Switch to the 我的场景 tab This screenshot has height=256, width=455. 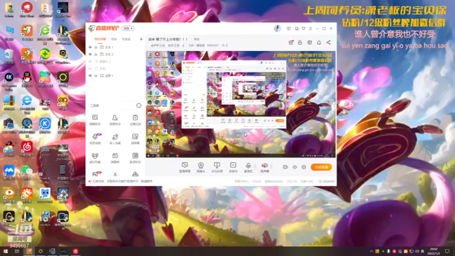100,39
